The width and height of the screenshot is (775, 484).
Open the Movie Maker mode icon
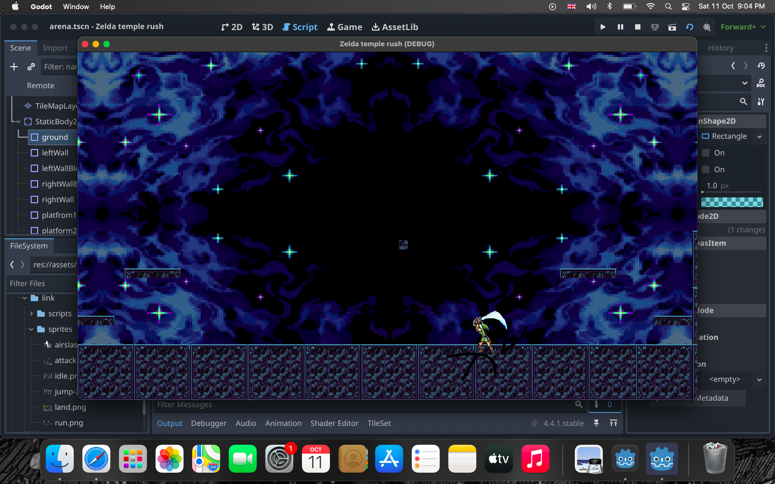tap(707, 27)
